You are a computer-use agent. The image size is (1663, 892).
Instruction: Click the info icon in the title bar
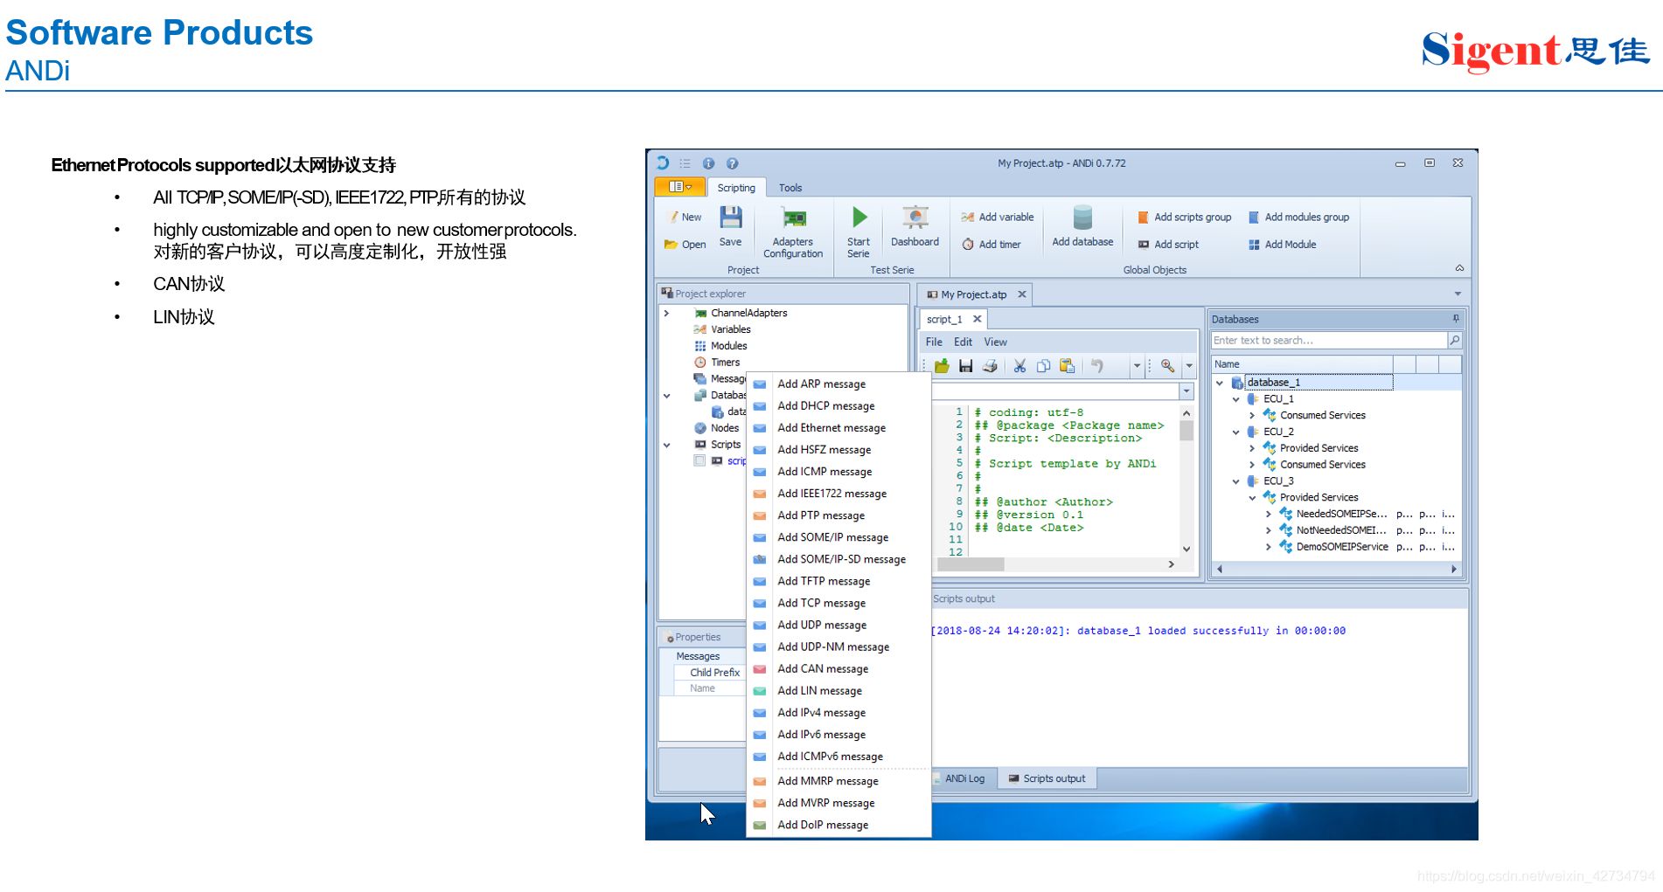click(708, 163)
